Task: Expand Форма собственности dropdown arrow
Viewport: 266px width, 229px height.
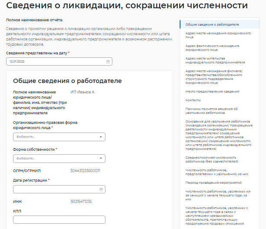Action: pos(101,158)
